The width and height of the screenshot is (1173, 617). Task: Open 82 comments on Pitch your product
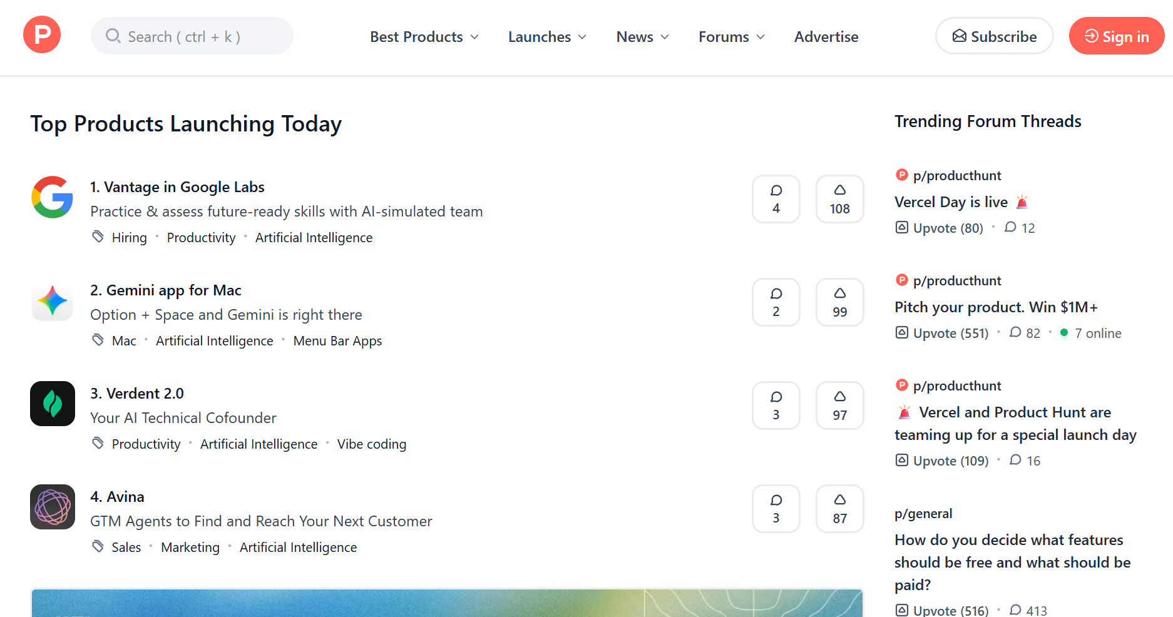[x=1025, y=333]
